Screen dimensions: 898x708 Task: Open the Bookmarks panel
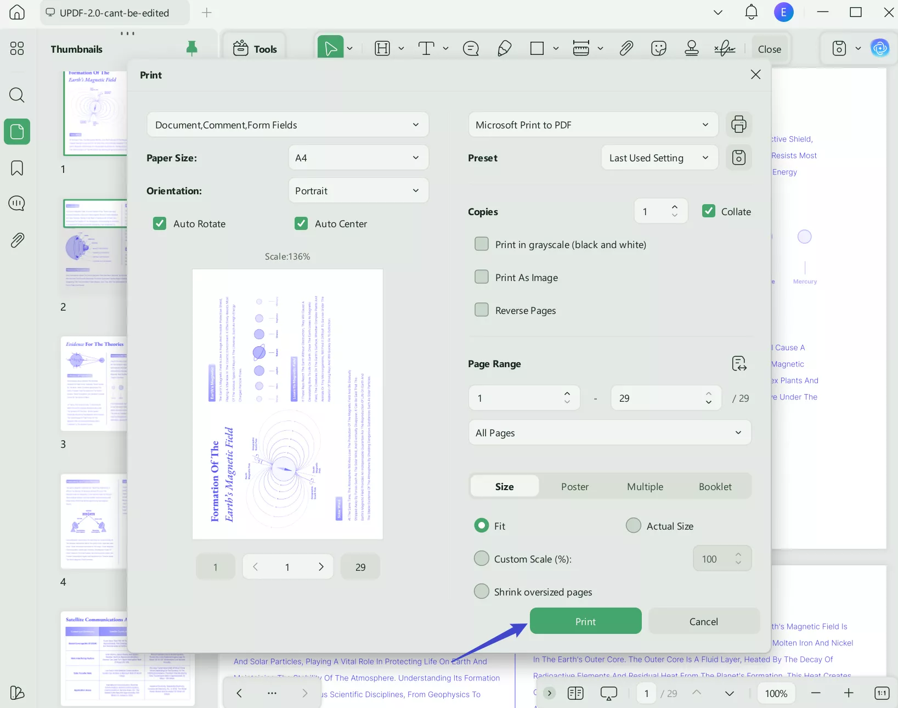17,168
